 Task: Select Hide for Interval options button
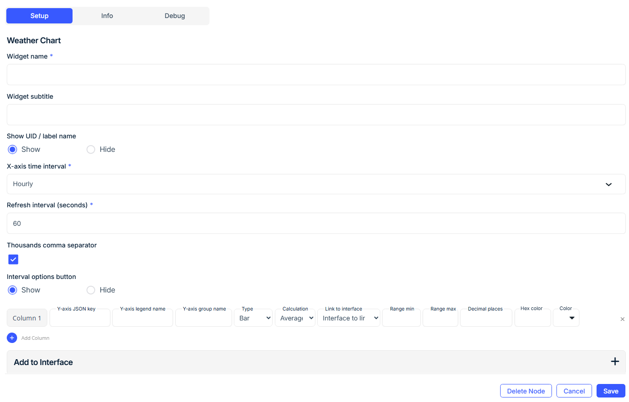[x=91, y=290]
